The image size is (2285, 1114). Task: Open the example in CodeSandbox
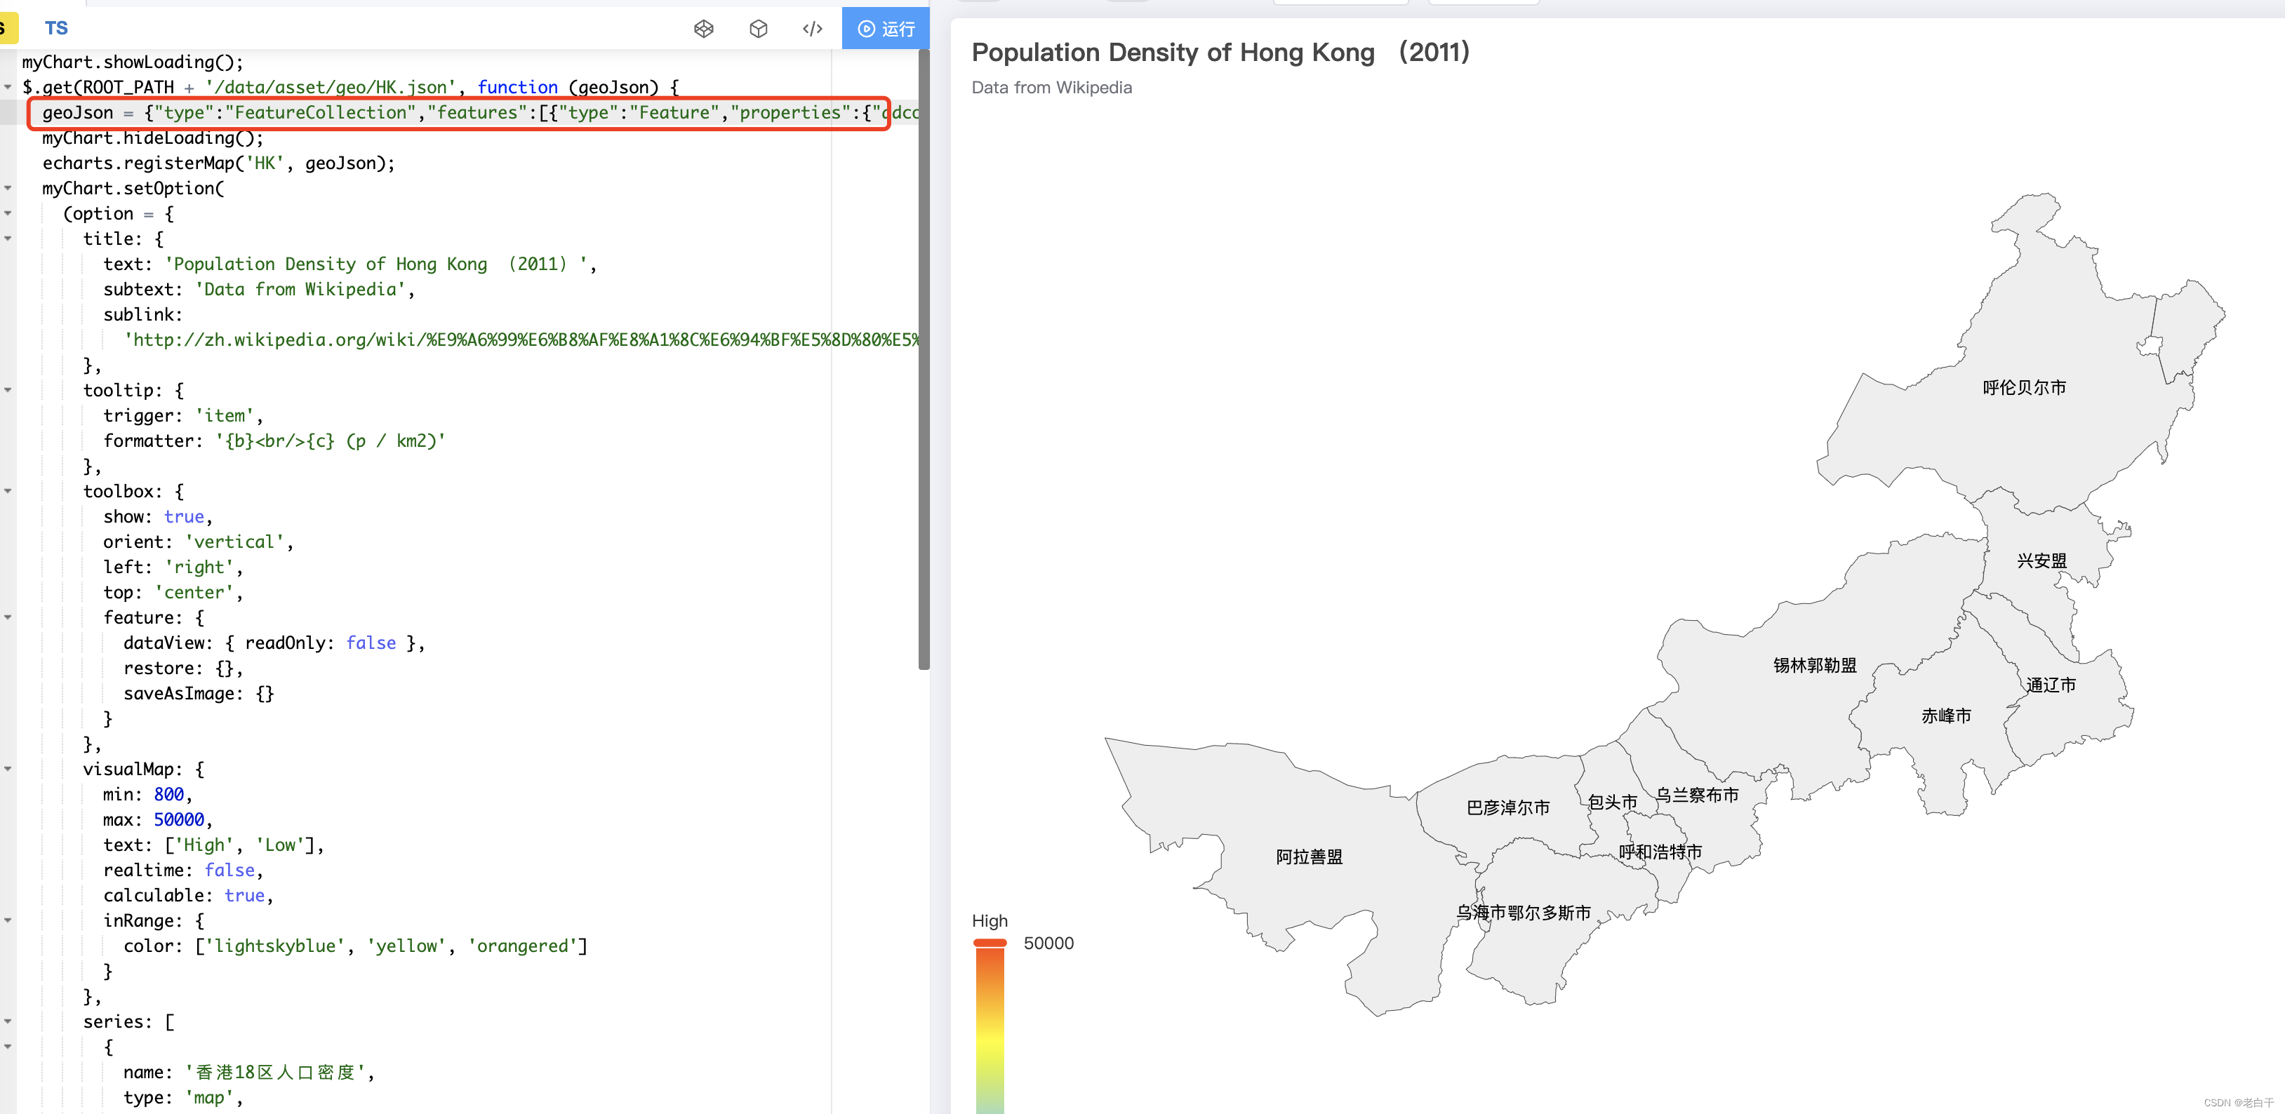(x=757, y=29)
